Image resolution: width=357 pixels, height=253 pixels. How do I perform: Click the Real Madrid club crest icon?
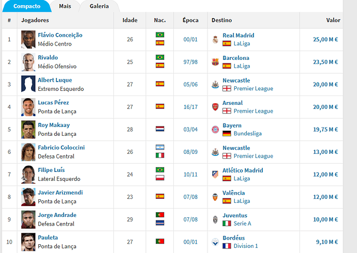coord(215,40)
